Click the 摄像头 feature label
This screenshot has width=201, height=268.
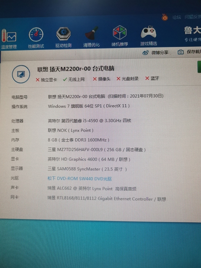click(104, 79)
